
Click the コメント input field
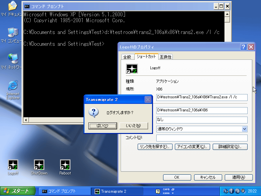(202, 138)
